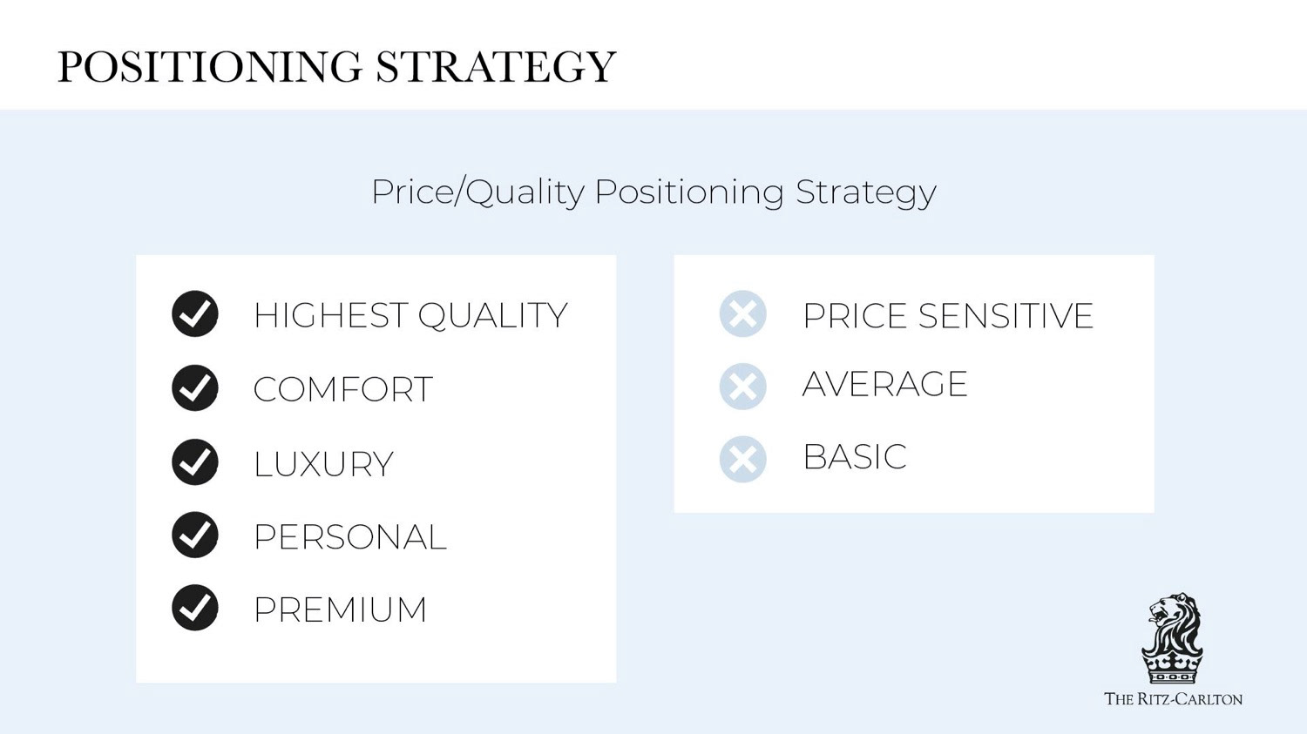Click the Personal text label

pyautogui.click(x=349, y=537)
